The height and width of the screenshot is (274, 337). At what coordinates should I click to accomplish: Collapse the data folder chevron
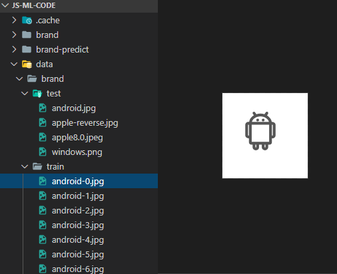[x=14, y=65]
